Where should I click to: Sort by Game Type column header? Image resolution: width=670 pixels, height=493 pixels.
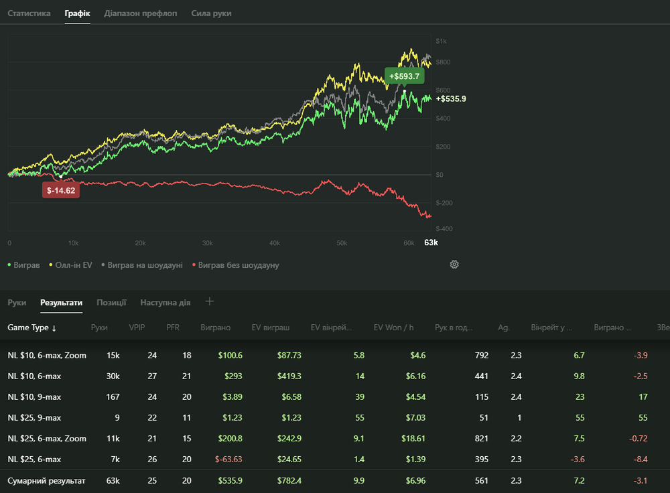(31, 328)
